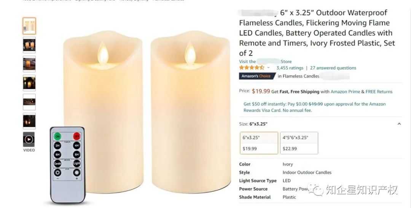Show the sixth lantern thumbnail

click(x=29, y=121)
